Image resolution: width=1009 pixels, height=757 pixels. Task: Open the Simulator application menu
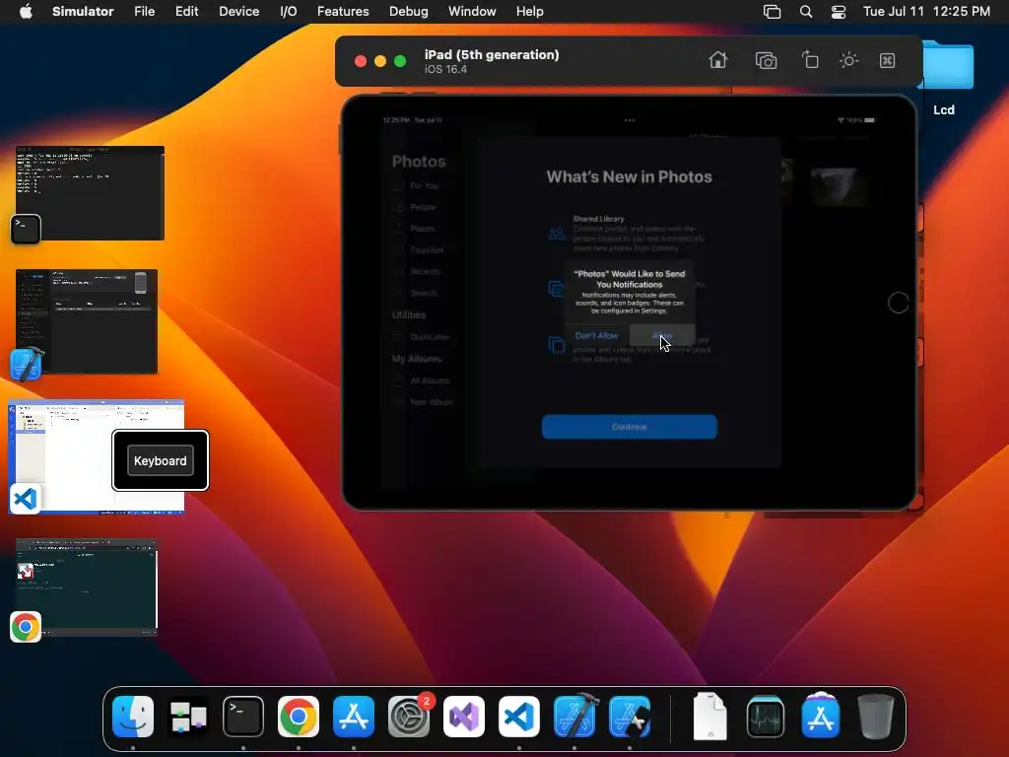click(83, 12)
